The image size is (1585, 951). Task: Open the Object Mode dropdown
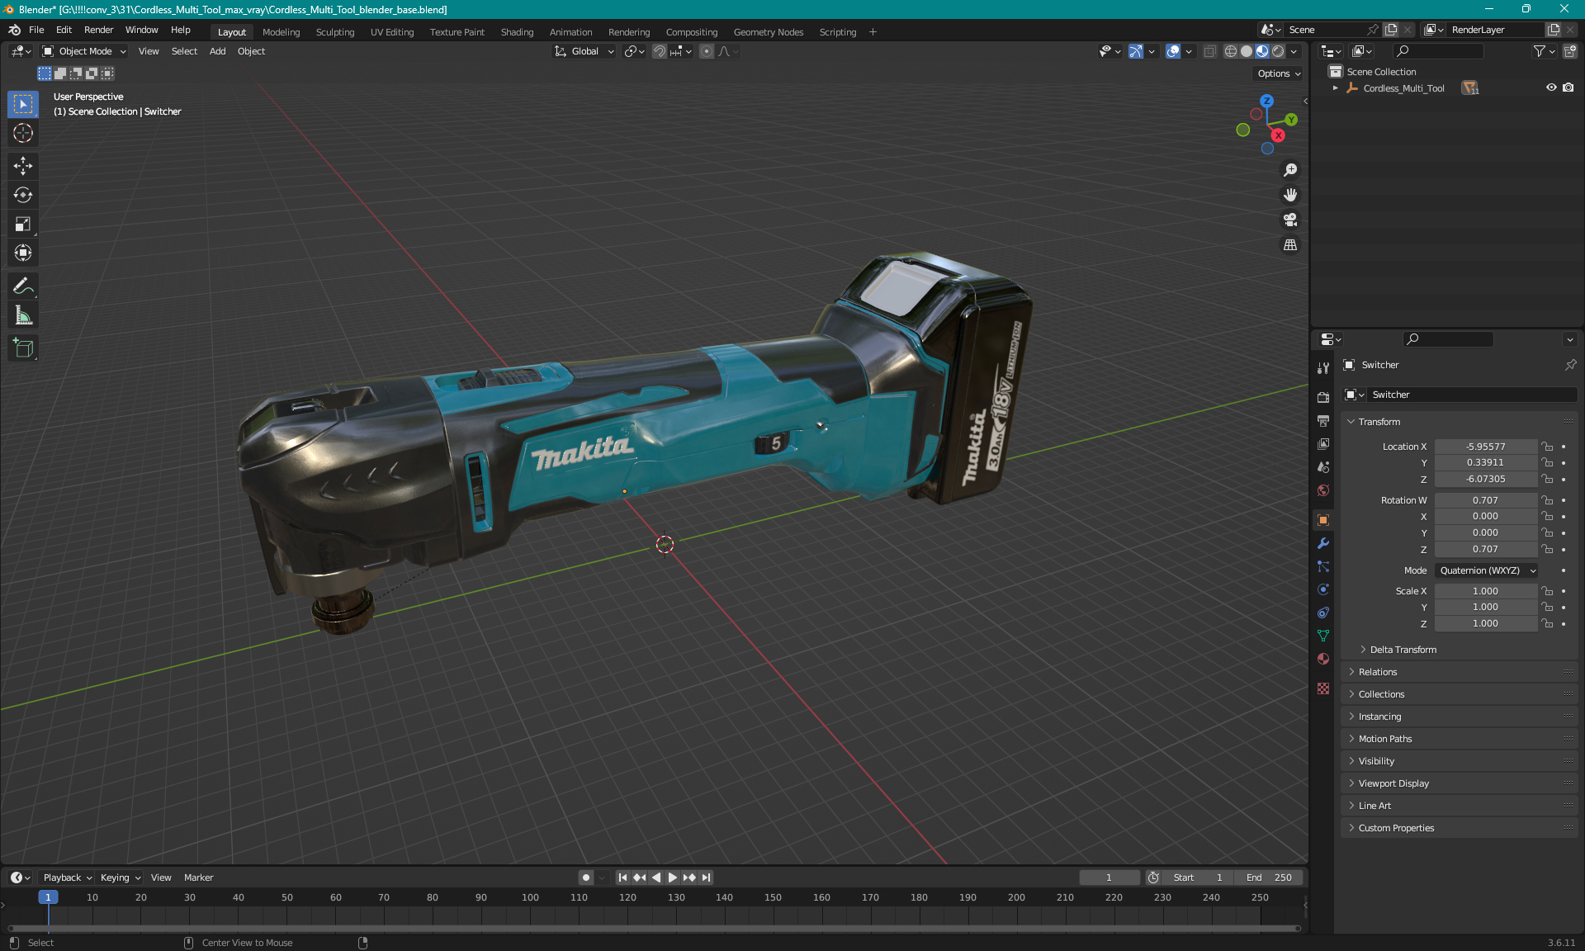(84, 51)
